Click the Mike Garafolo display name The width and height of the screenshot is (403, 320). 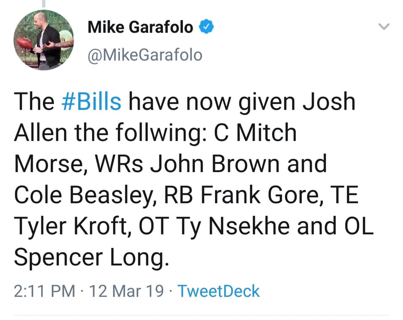pyautogui.click(x=141, y=27)
